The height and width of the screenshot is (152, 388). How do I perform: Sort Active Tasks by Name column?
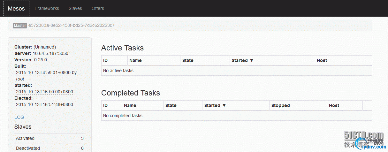pos(154,60)
